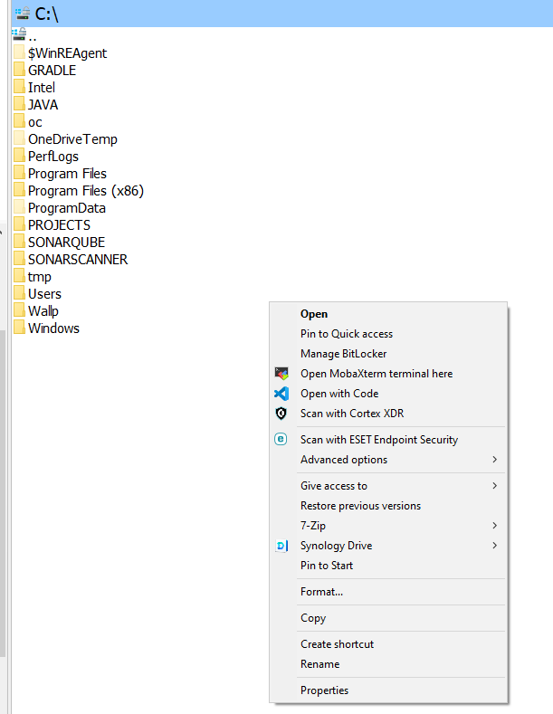Click the PerfLogs folder icon
Image resolution: width=553 pixels, height=714 pixels.
tap(19, 156)
